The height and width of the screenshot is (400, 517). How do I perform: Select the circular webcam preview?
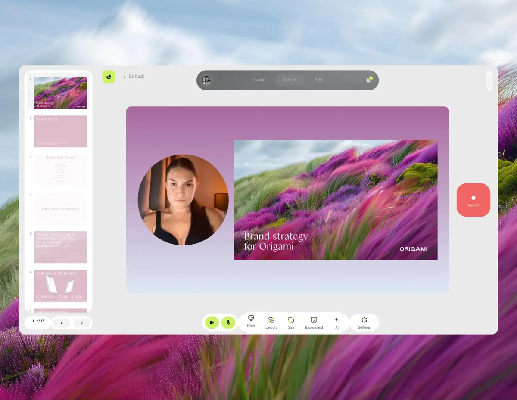pos(183,200)
